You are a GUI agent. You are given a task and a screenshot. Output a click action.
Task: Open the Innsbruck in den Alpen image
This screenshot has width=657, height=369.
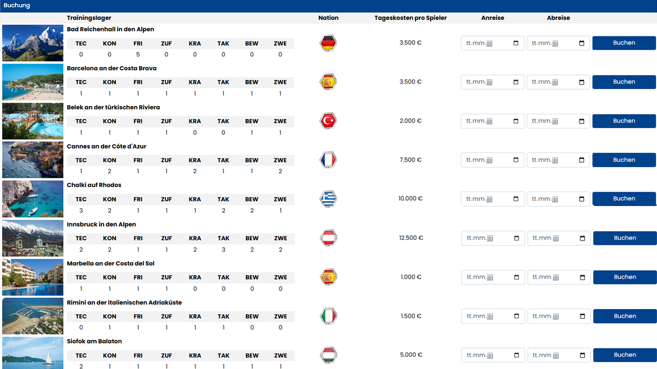33,238
